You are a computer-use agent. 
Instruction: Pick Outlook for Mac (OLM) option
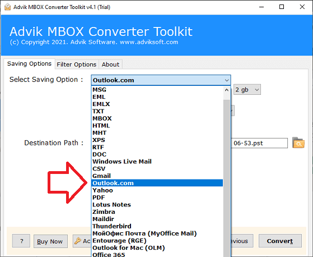click(x=157, y=248)
